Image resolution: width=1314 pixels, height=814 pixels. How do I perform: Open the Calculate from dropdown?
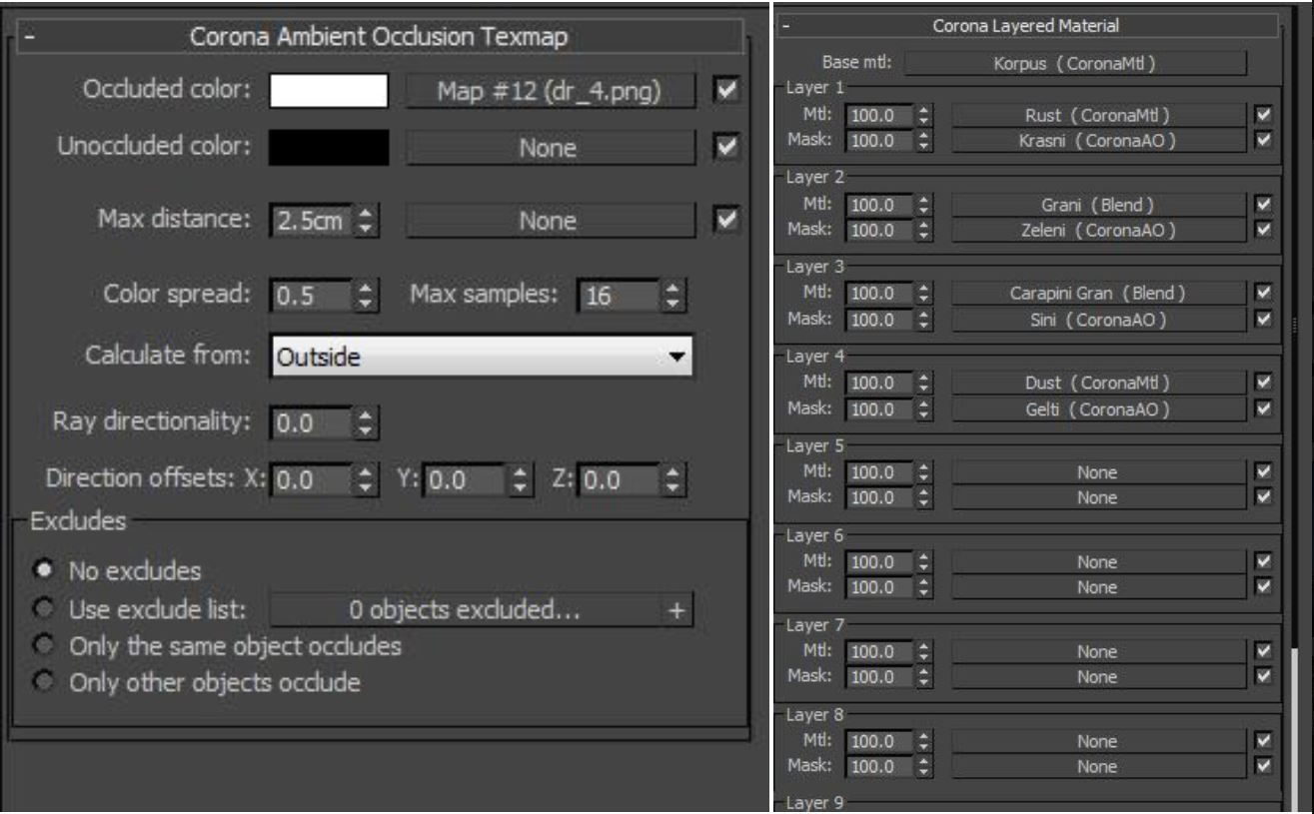coord(482,357)
